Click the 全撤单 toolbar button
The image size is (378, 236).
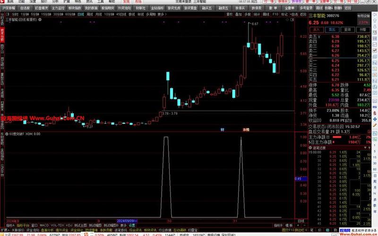(x=289, y=8)
